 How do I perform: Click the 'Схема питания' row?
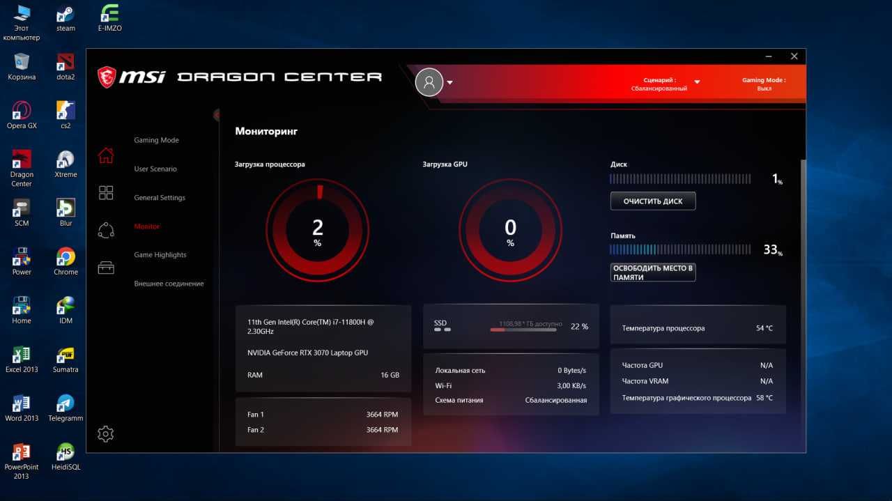click(511, 401)
